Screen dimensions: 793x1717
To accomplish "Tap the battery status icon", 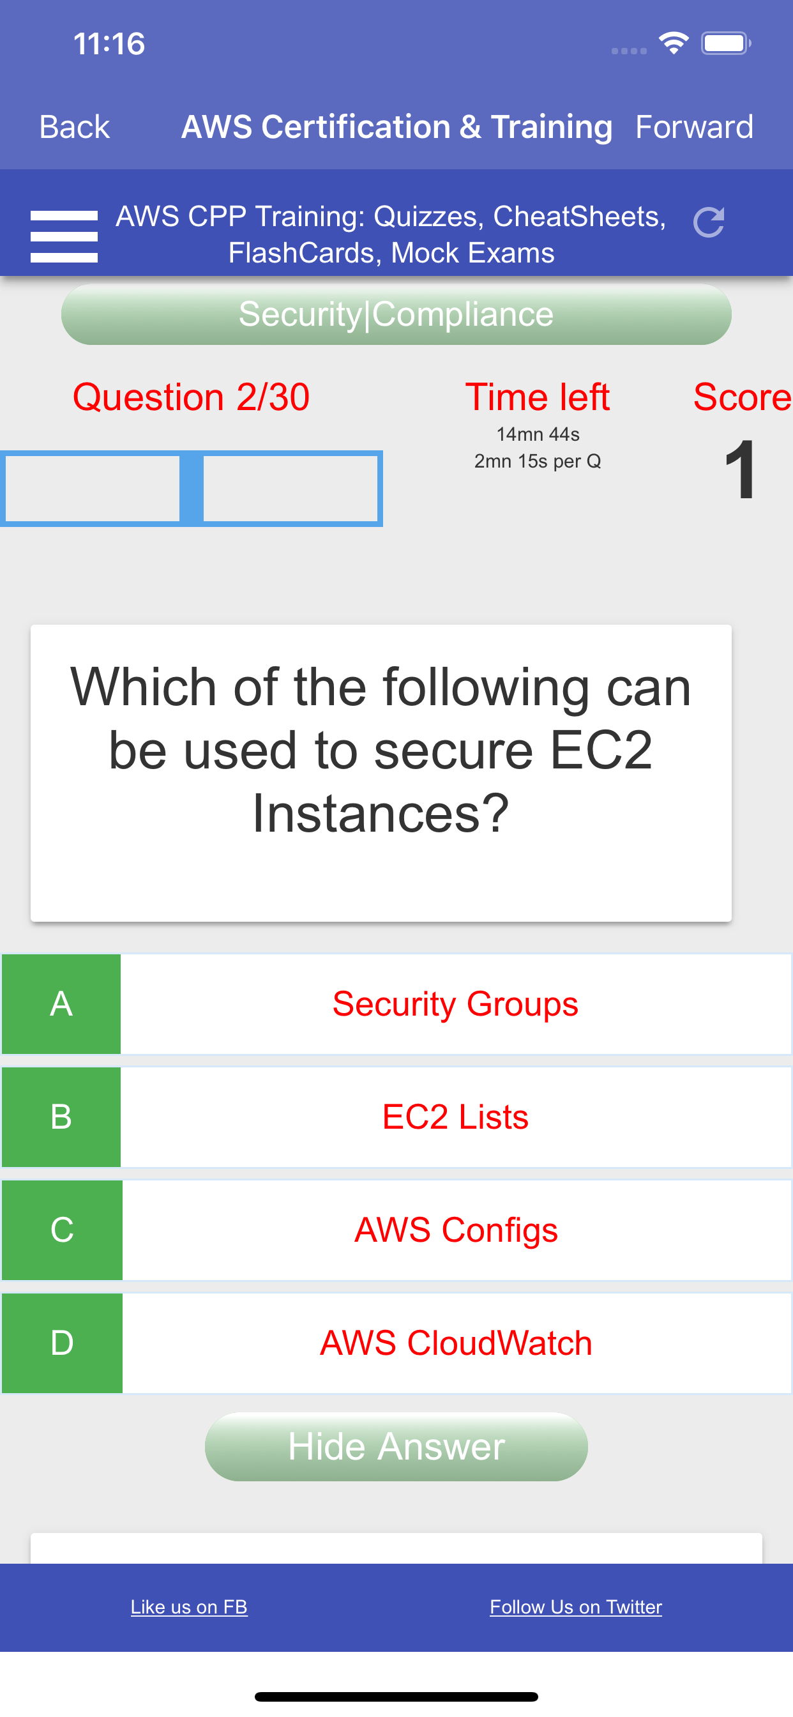I will click(x=726, y=43).
